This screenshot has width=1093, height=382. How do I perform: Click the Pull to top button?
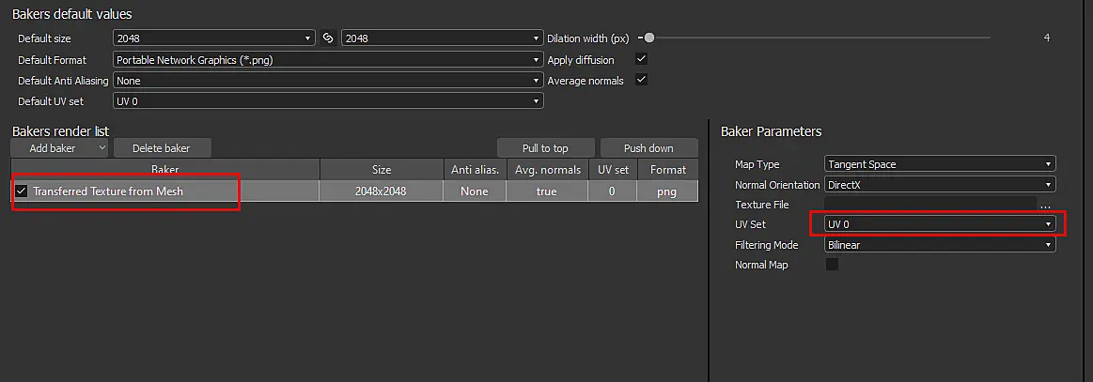coord(545,148)
